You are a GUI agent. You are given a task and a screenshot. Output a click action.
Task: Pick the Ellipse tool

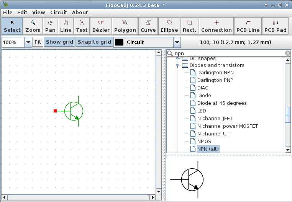pyautogui.click(x=169, y=26)
